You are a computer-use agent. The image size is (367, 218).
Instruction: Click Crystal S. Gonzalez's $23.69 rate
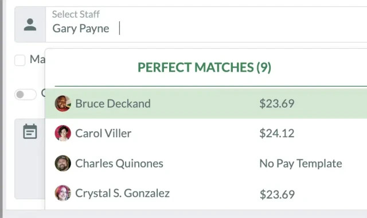tap(277, 194)
